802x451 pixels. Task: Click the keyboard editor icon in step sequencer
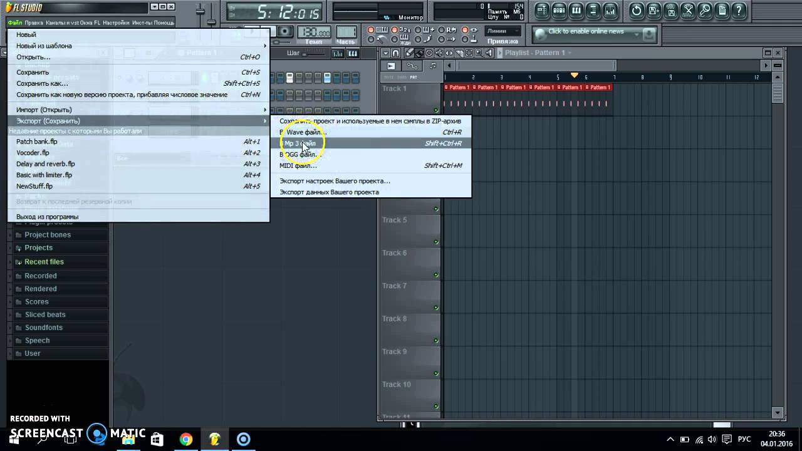(x=353, y=53)
